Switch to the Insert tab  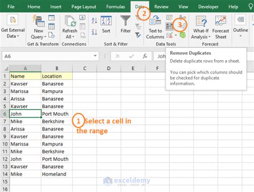pos(56,7)
